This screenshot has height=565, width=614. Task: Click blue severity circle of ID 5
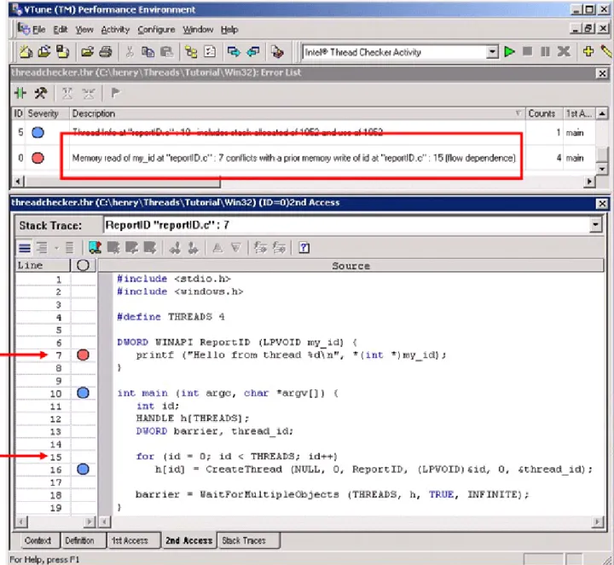[x=38, y=133]
